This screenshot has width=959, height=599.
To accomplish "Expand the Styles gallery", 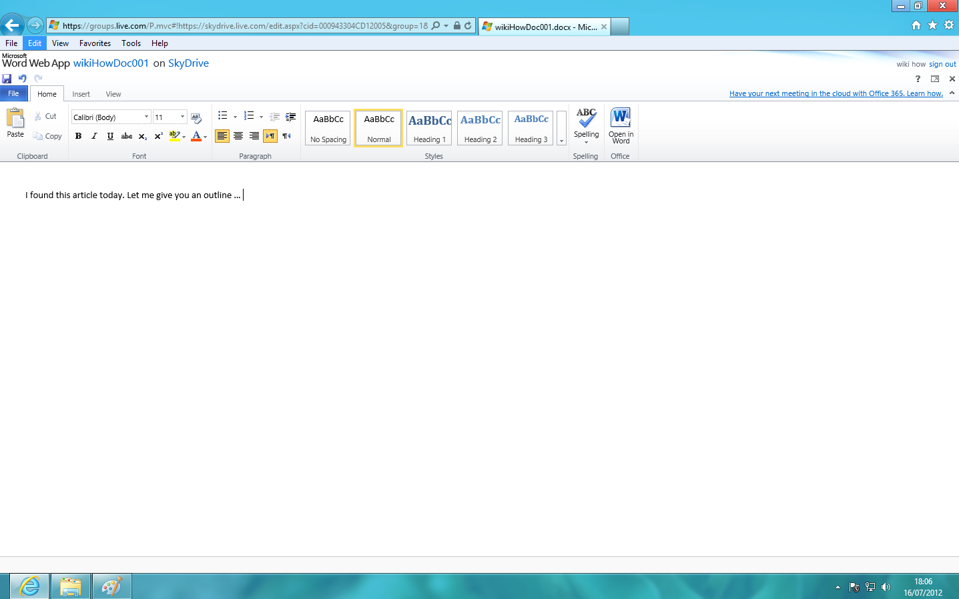I will [x=561, y=128].
